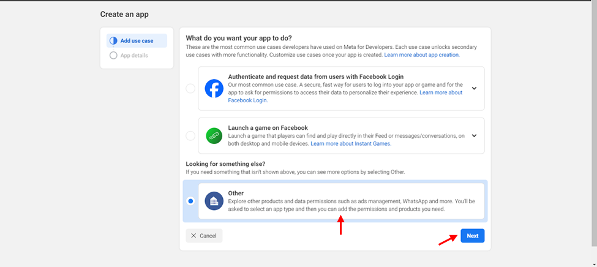Click the green Instant Games icon
This screenshot has width=597, height=267.
(x=214, y=135)
